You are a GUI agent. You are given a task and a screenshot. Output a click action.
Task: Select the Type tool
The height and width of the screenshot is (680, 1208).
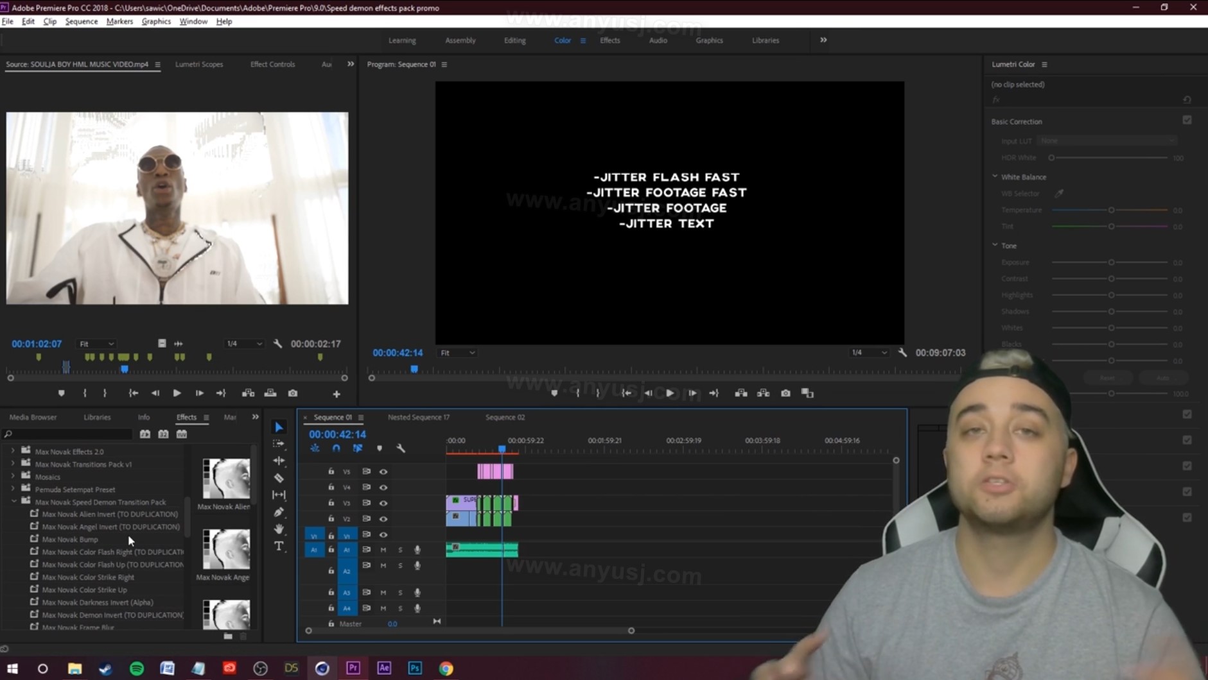[x=279, y=546]
